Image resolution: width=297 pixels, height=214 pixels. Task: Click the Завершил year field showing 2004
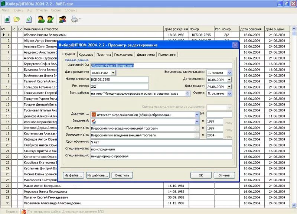click(215, 135)
